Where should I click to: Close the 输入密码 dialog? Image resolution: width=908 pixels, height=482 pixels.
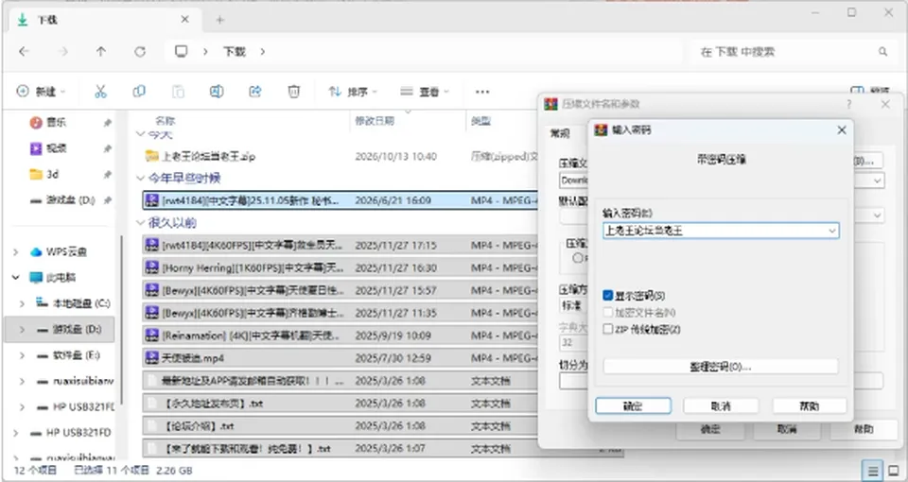tap(842, 130)
